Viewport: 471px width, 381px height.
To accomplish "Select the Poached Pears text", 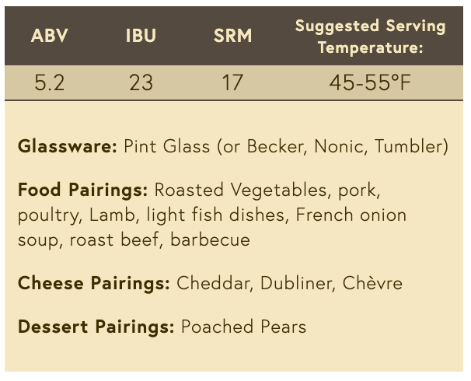I will tap(243, 327).
